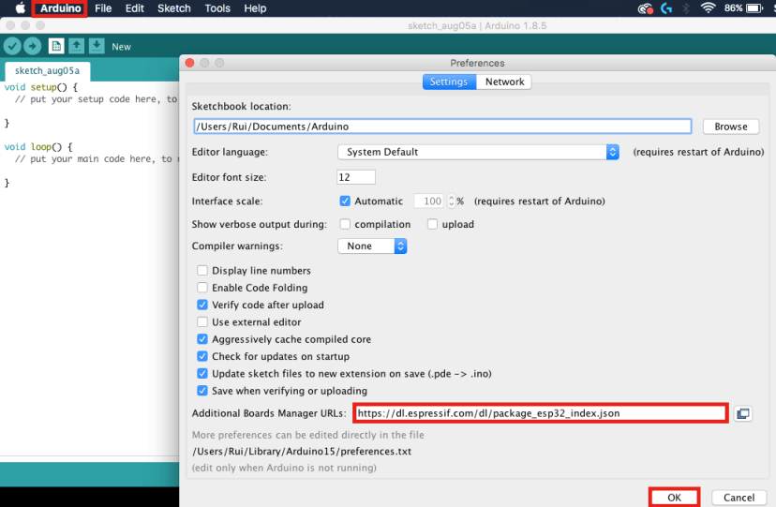This screenshot has height=507, width=776.
Task: Click the Open sketch up-arrow icon
Action: point(77,46)
